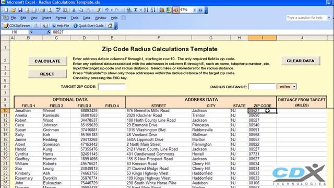Click the Permission icon in the standard toolbar
Screen dimensions: 334x188
pyautogui.click(x=27, y=10)
